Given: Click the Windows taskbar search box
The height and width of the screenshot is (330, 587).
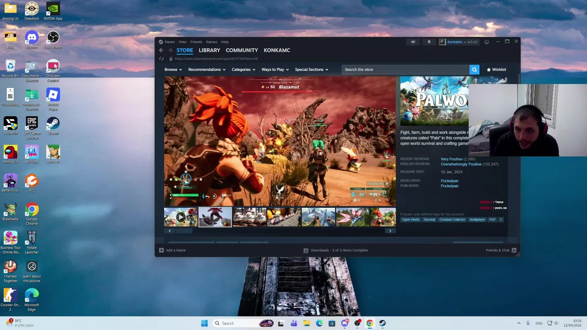Looking at the screenshot, I should pos(243,323).
